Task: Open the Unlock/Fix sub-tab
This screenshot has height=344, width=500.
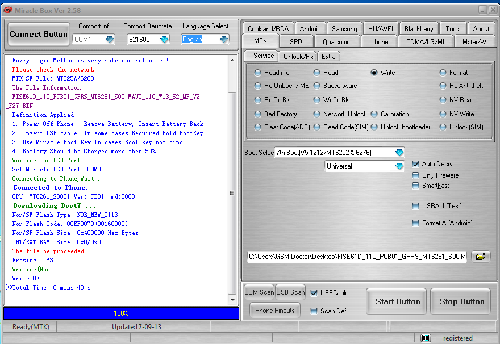Action: click(x=298, y=56)
